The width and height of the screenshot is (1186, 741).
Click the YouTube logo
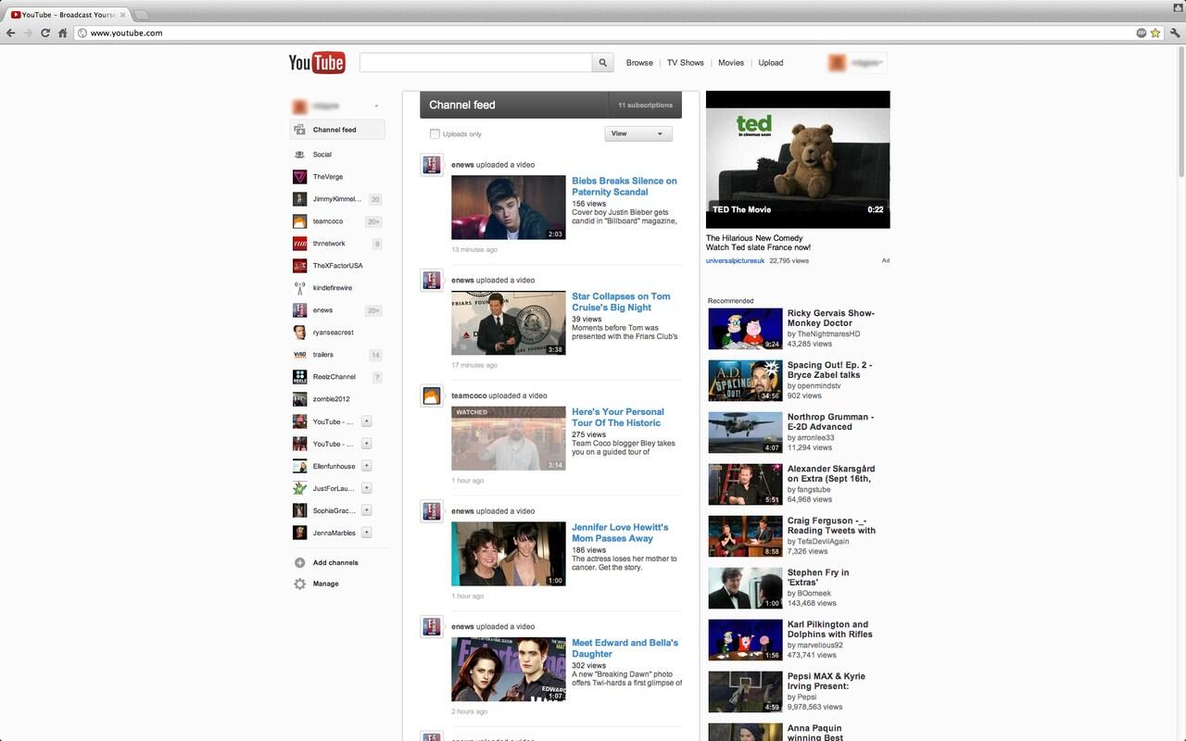[317, 63]
